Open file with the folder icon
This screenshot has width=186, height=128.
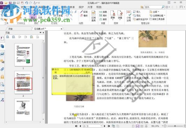(6, 3)
